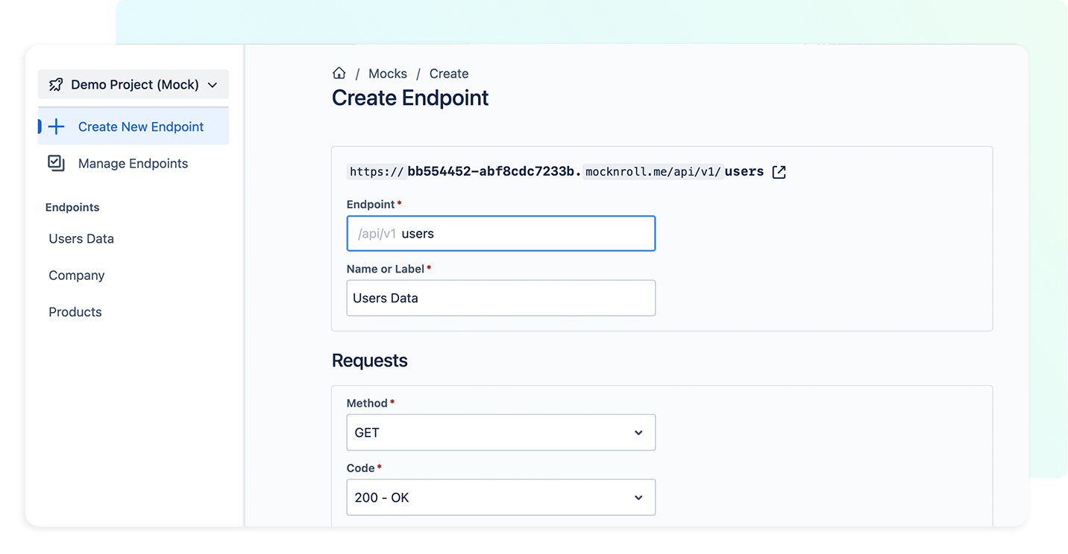Click the home icon in the breadcrumb

(x=339, y=73)
